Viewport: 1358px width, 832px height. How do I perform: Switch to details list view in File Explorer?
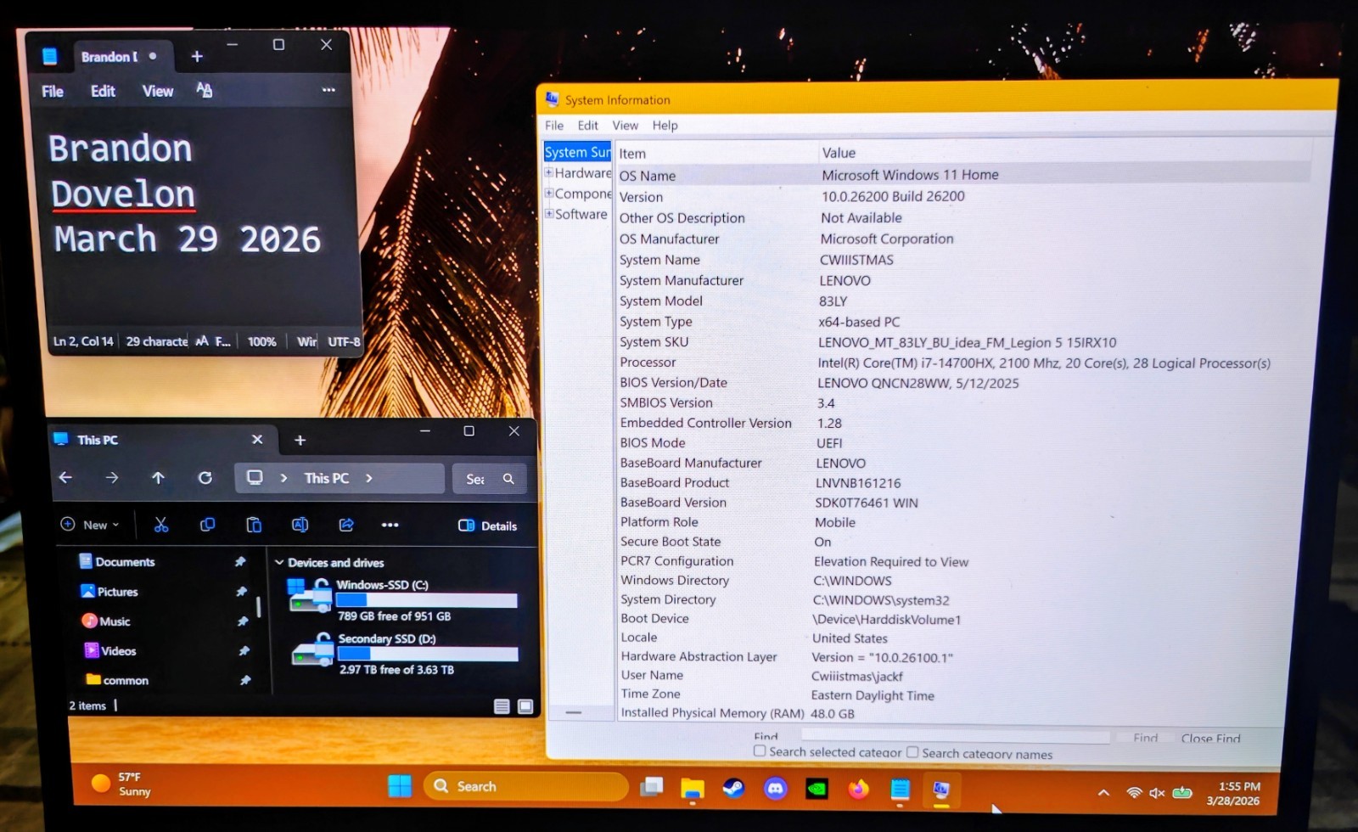[x=502, y=706]
